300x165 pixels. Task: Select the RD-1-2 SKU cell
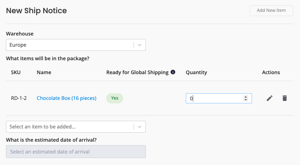click(19, 98)
